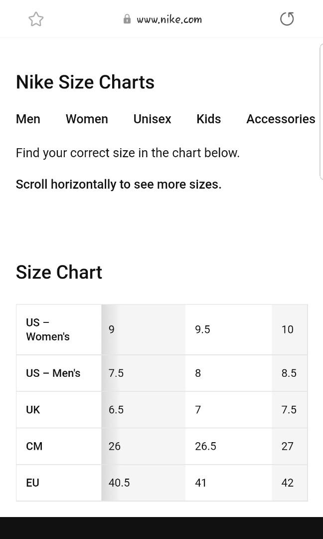Tap the padlock security icon
This screenshot has height=539, width=323.
click(x=127, y=19)
